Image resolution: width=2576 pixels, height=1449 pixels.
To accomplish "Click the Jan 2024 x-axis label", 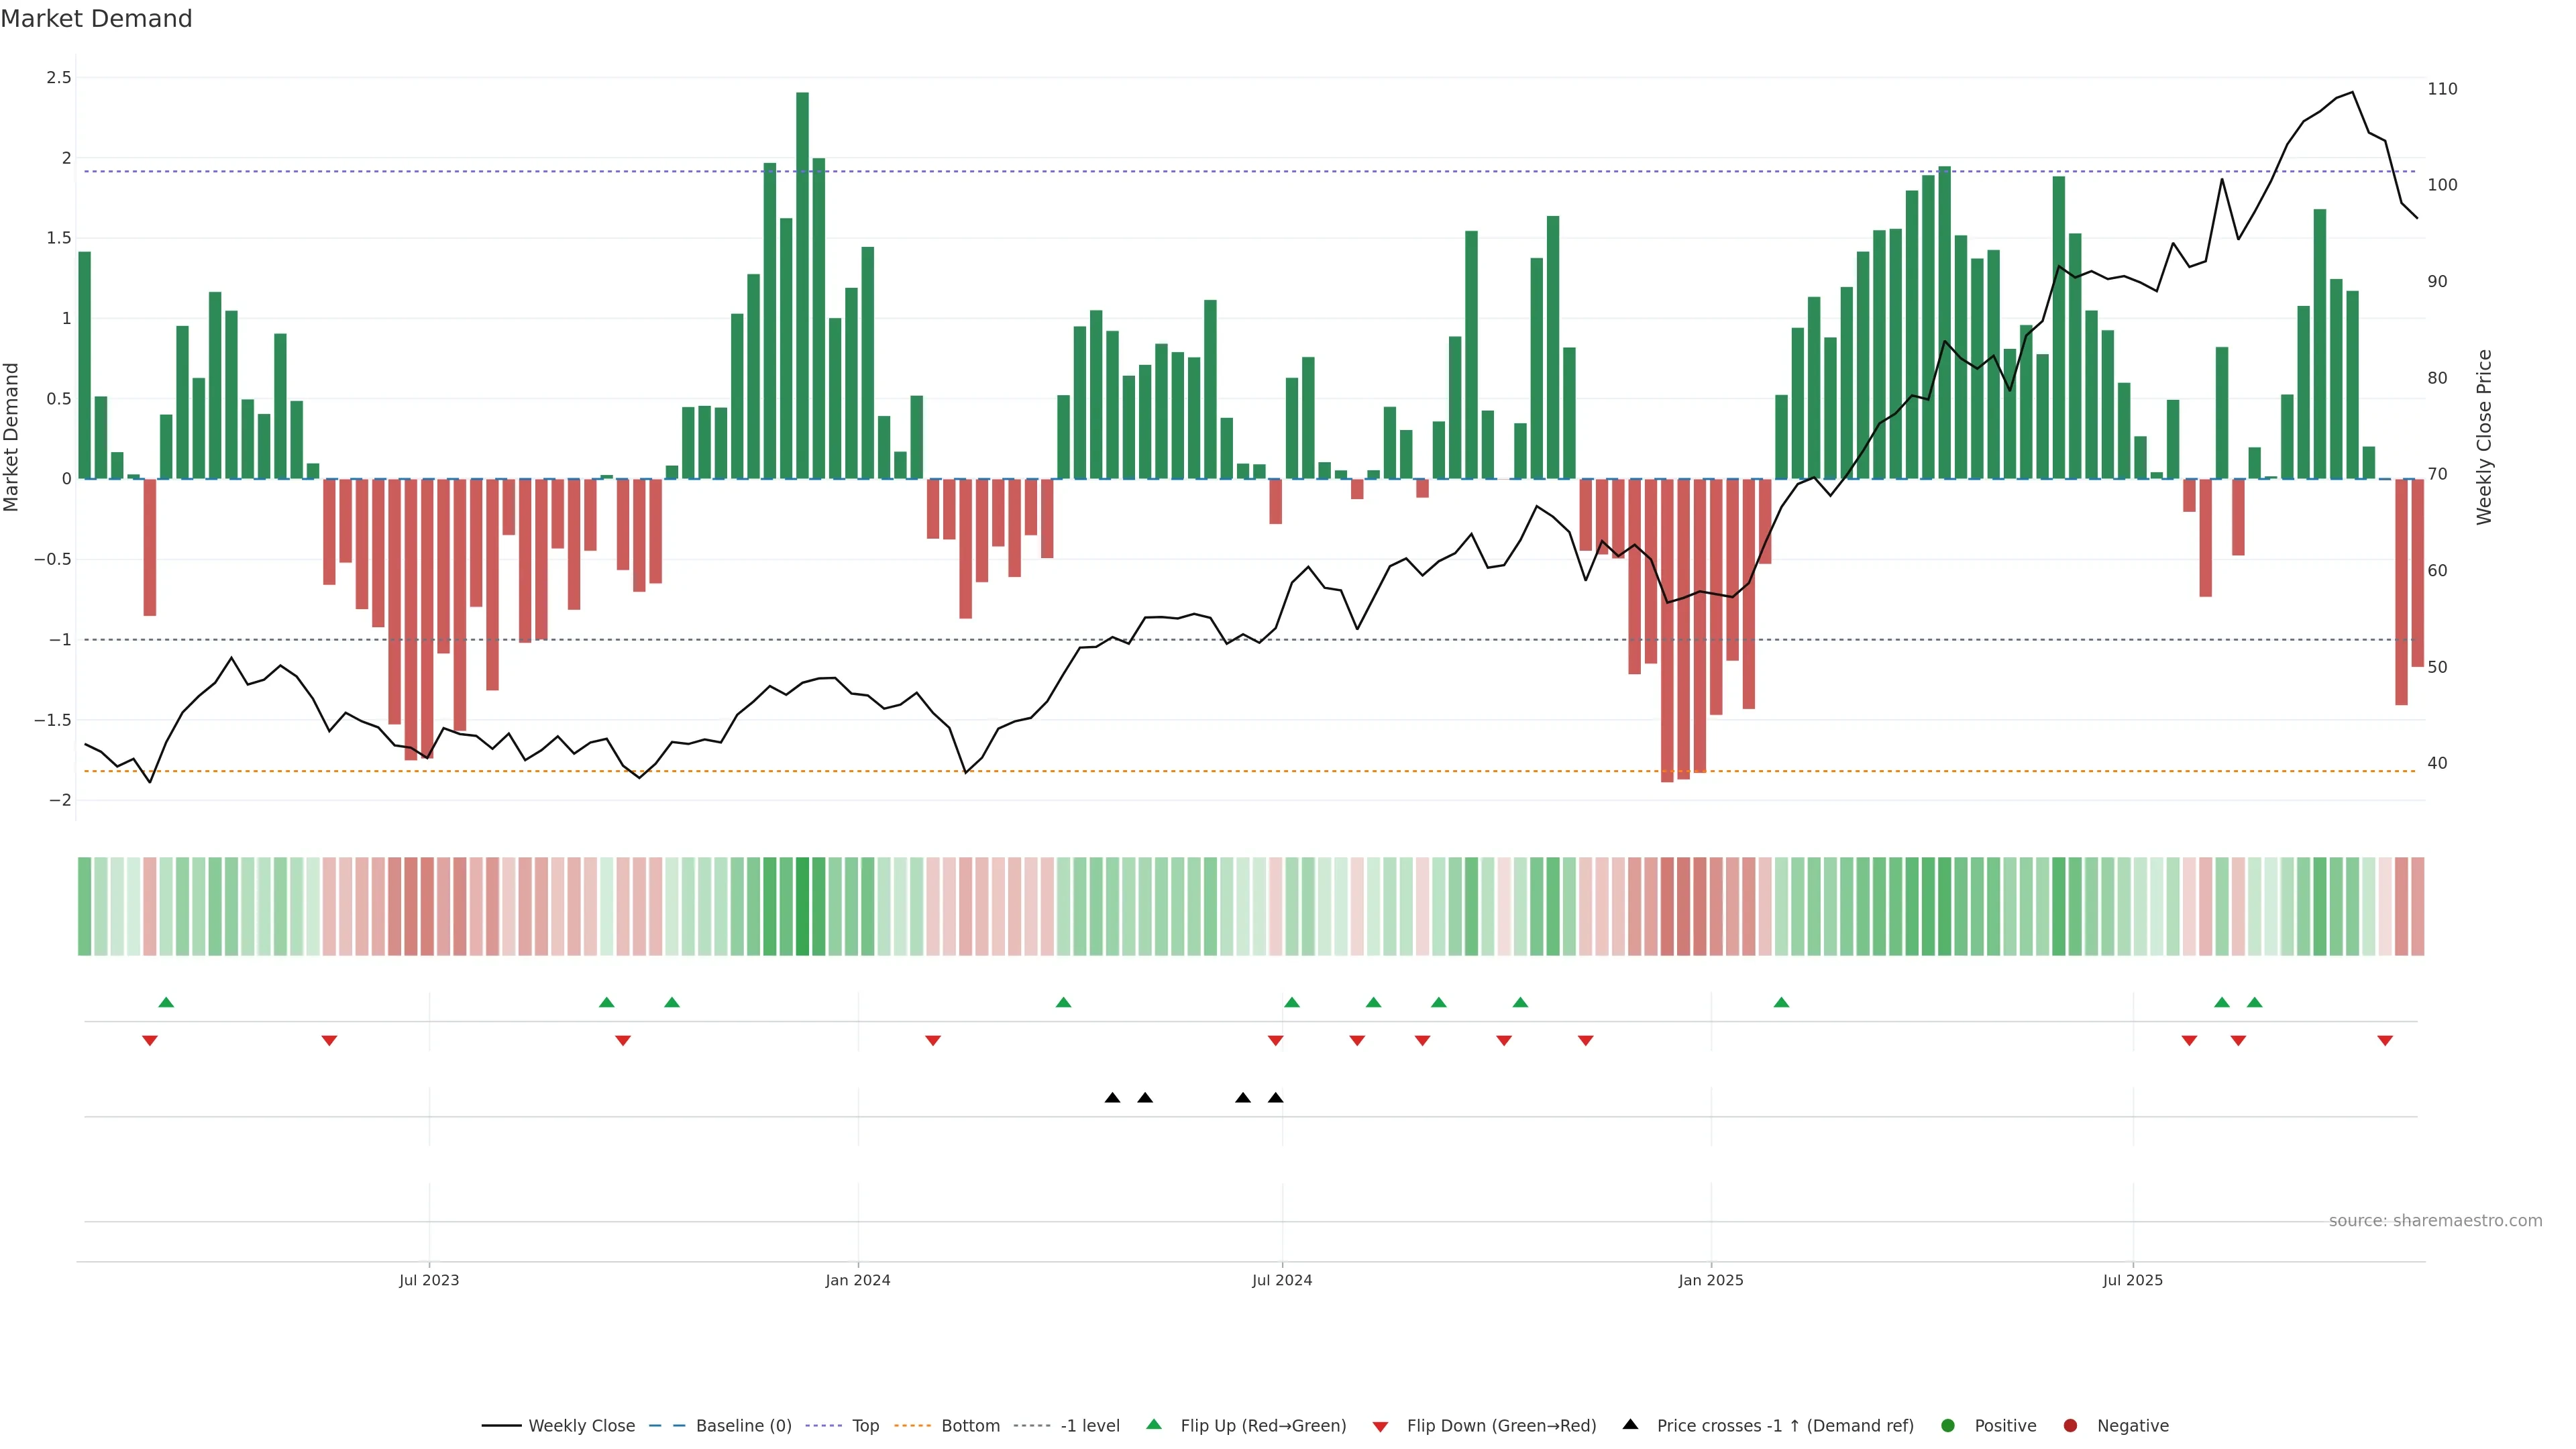I will coord(857,1280).
